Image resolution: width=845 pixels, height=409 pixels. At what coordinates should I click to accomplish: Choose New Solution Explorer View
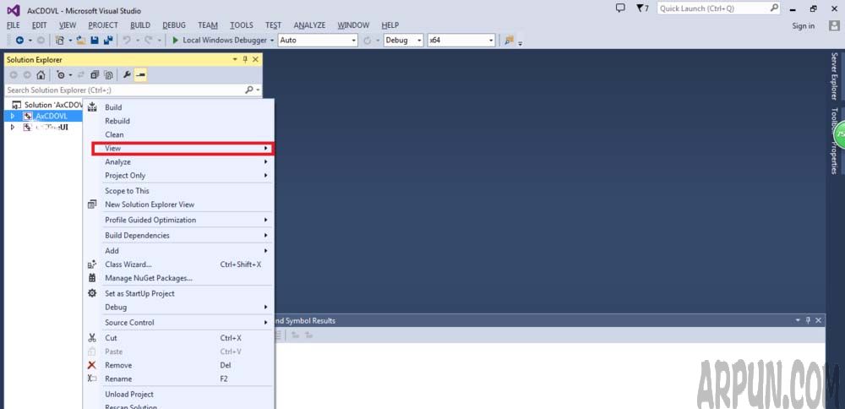[x=179, y=204]
